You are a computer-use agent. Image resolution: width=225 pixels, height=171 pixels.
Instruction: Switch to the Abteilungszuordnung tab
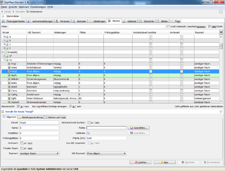click(31, 117)
